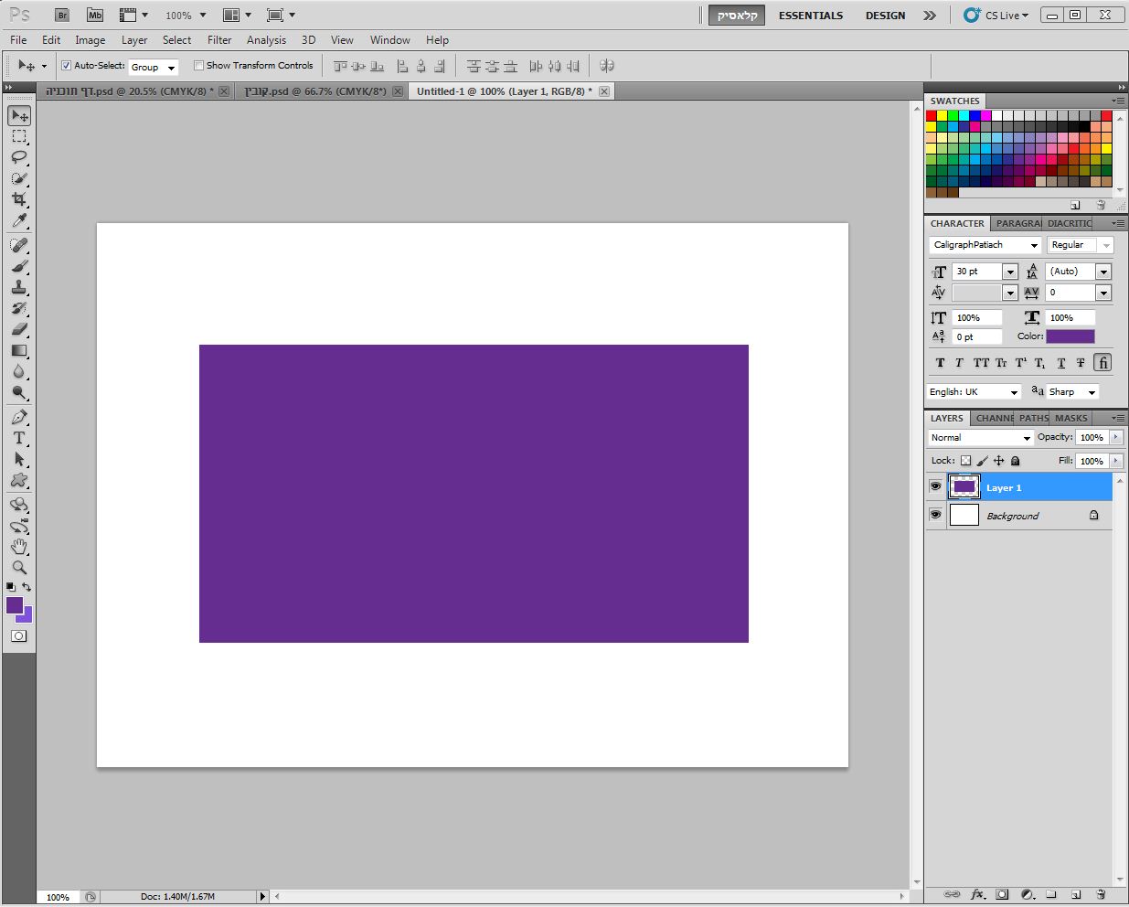Open the Filter menu
The height and width of the screenshot is (907, 1129).
pos(219,40)
